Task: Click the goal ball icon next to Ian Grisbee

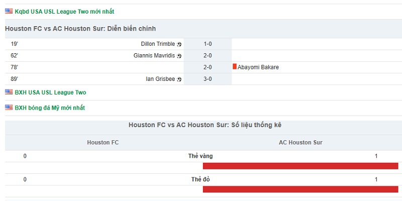Action: click(x=179, y=79)
